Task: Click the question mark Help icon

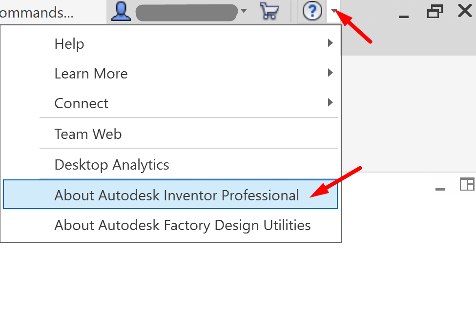Action: coord(312,11)
